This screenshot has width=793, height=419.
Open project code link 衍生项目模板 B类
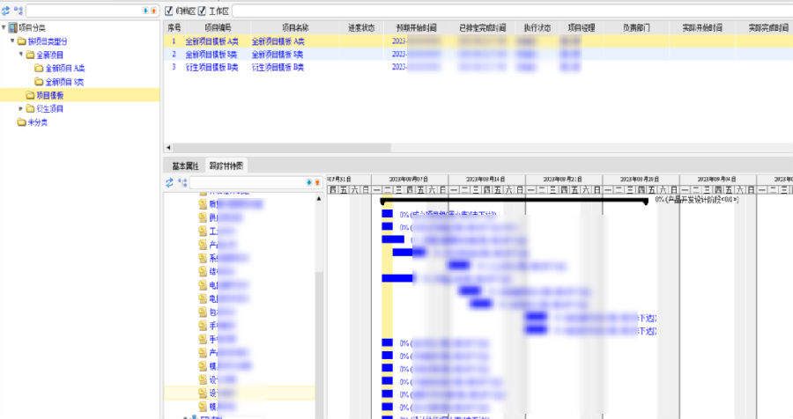click(211, 67)
